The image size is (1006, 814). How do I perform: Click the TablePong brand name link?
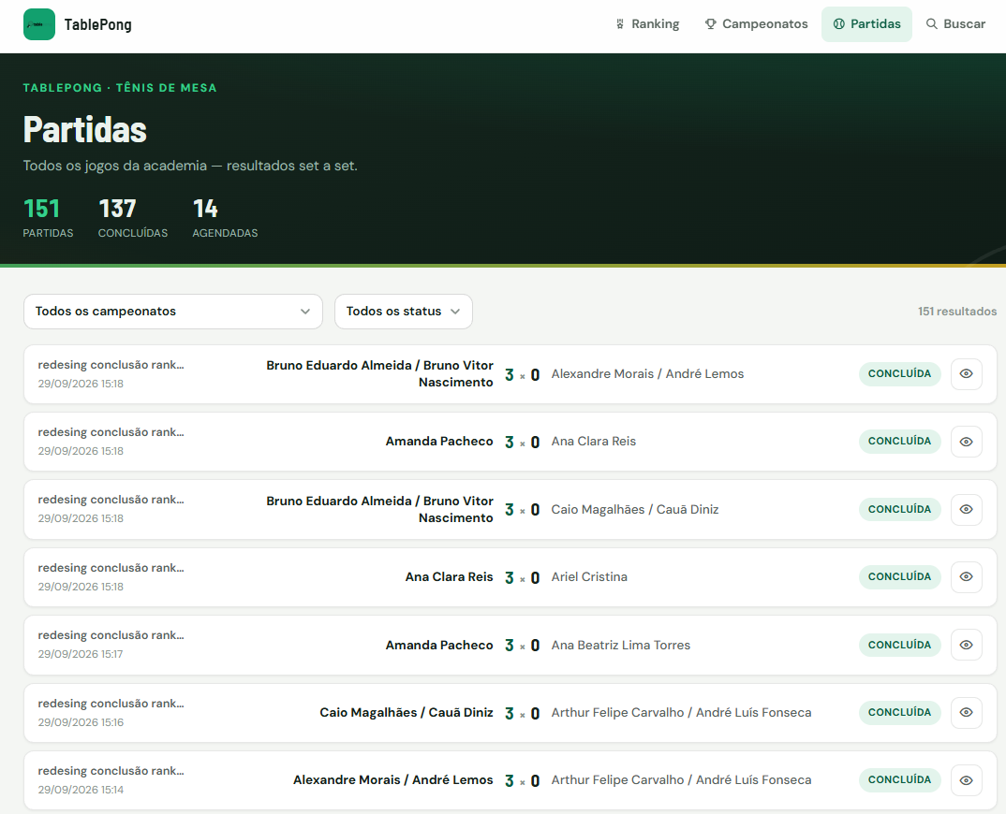coord(98,24)
